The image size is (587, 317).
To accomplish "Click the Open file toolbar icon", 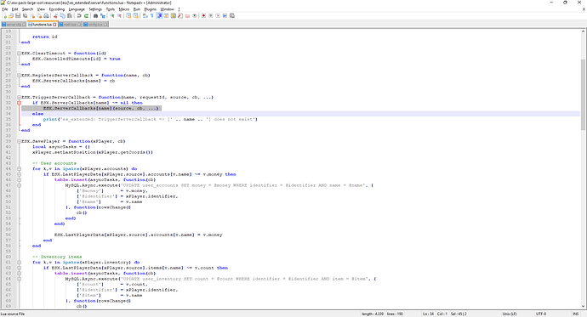I will pos(11,15).
